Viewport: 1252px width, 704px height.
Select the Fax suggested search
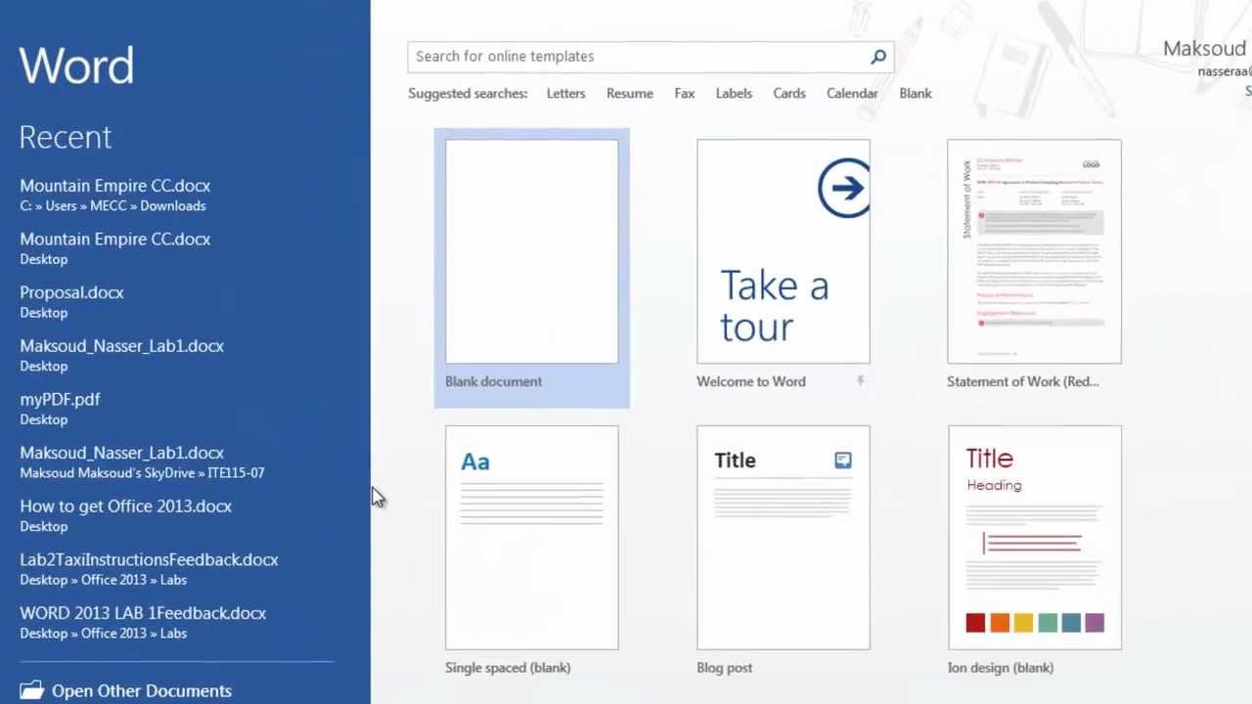point(684,94)
